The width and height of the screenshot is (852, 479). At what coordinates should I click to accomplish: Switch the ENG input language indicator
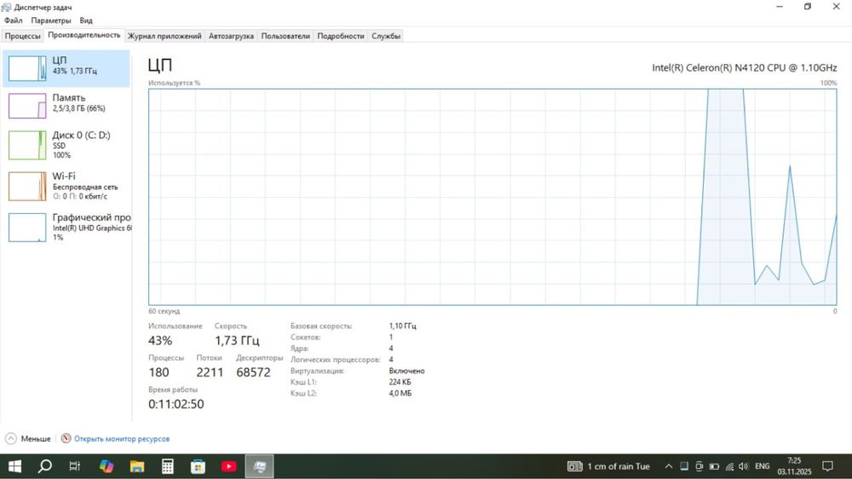(x=763, y=466)
